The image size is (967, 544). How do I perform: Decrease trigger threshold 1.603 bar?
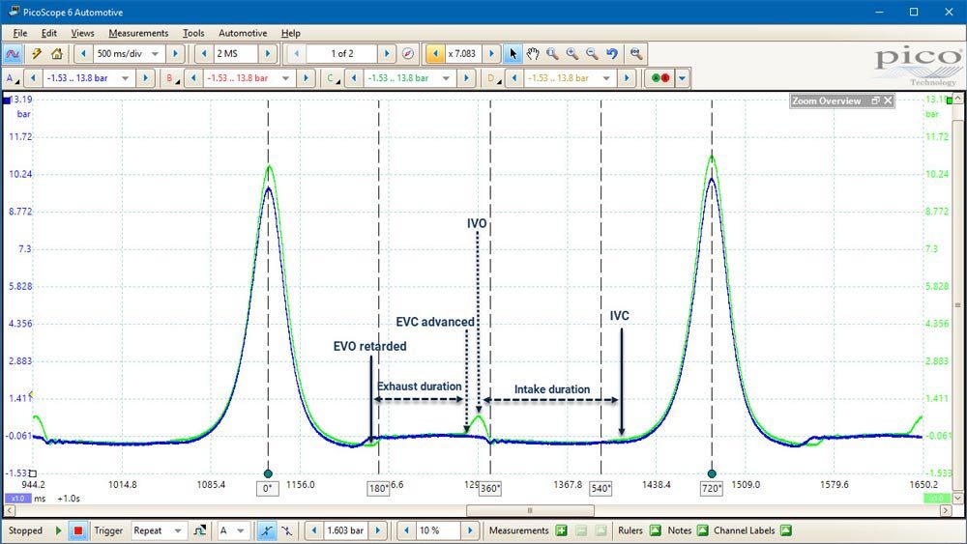pyautogui.click(x=314, y=530)
